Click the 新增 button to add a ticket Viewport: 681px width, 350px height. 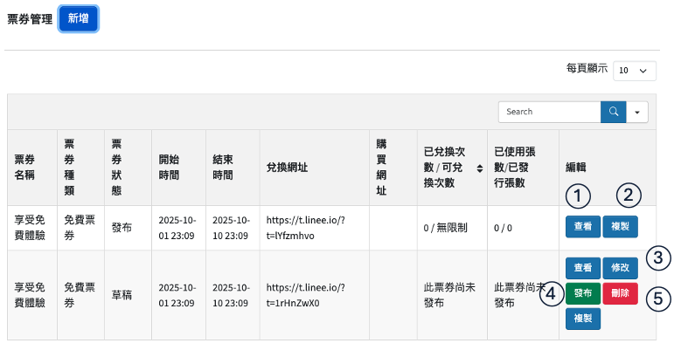(78, 18)
